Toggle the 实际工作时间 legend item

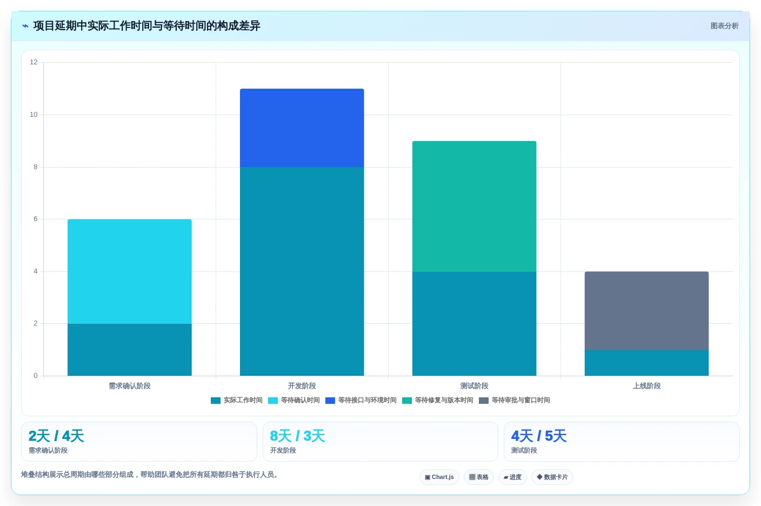(237, 401)
